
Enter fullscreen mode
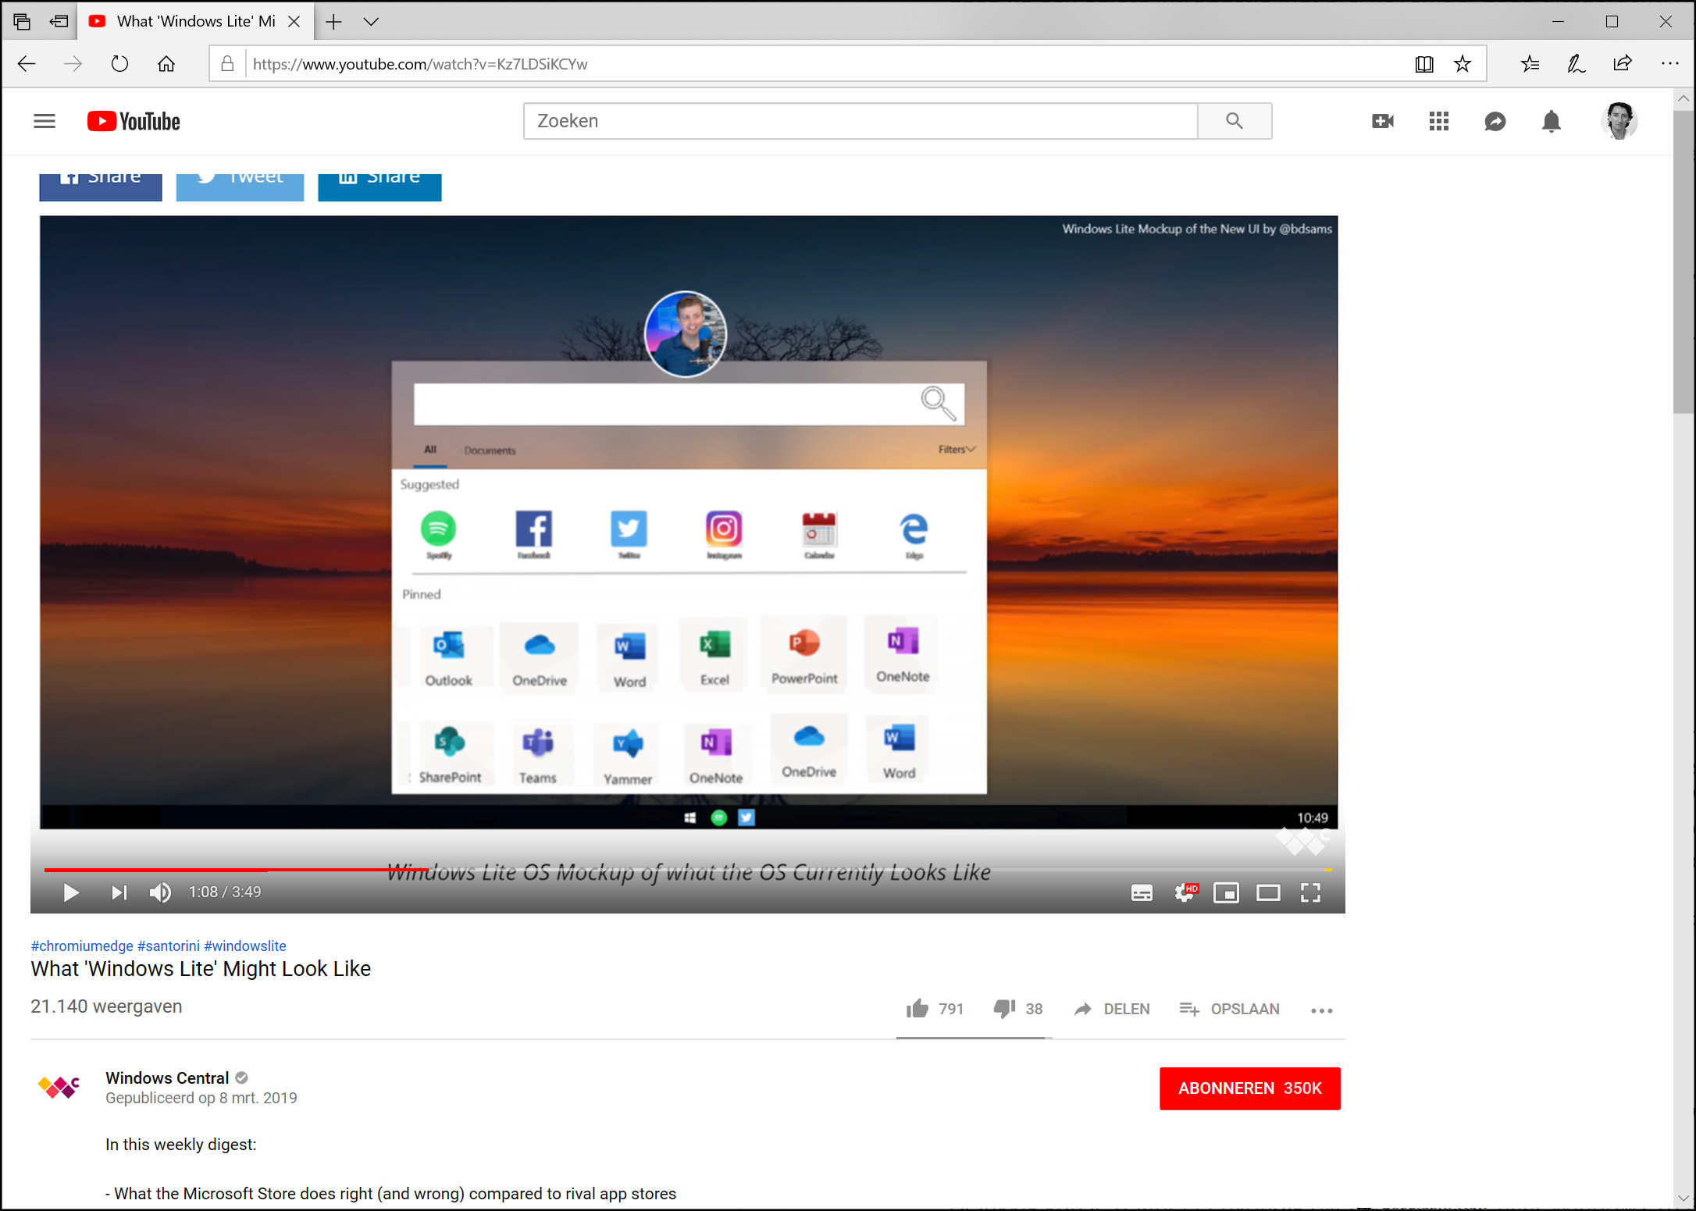click(1310, 892)
